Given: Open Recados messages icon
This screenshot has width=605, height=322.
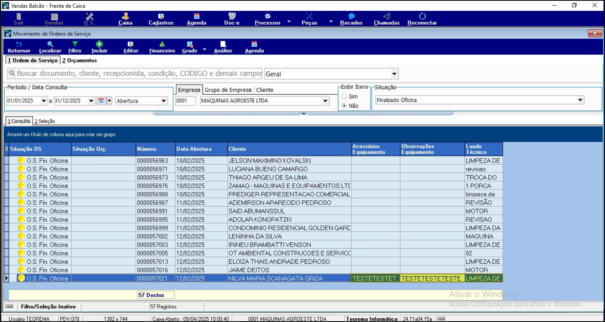Looking at the screenshot, I should pos(351,16).
